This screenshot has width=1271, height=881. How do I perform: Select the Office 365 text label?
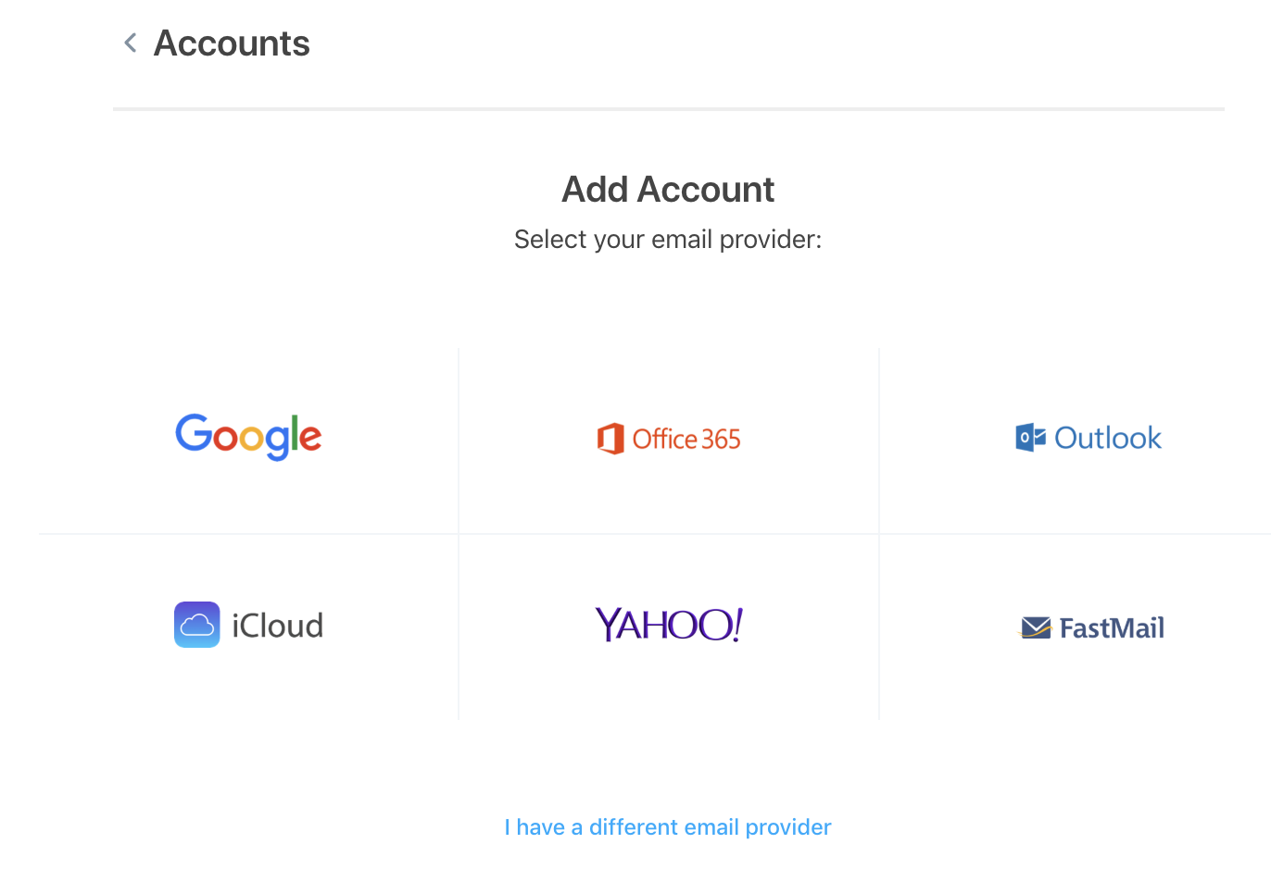click(686, 439)
